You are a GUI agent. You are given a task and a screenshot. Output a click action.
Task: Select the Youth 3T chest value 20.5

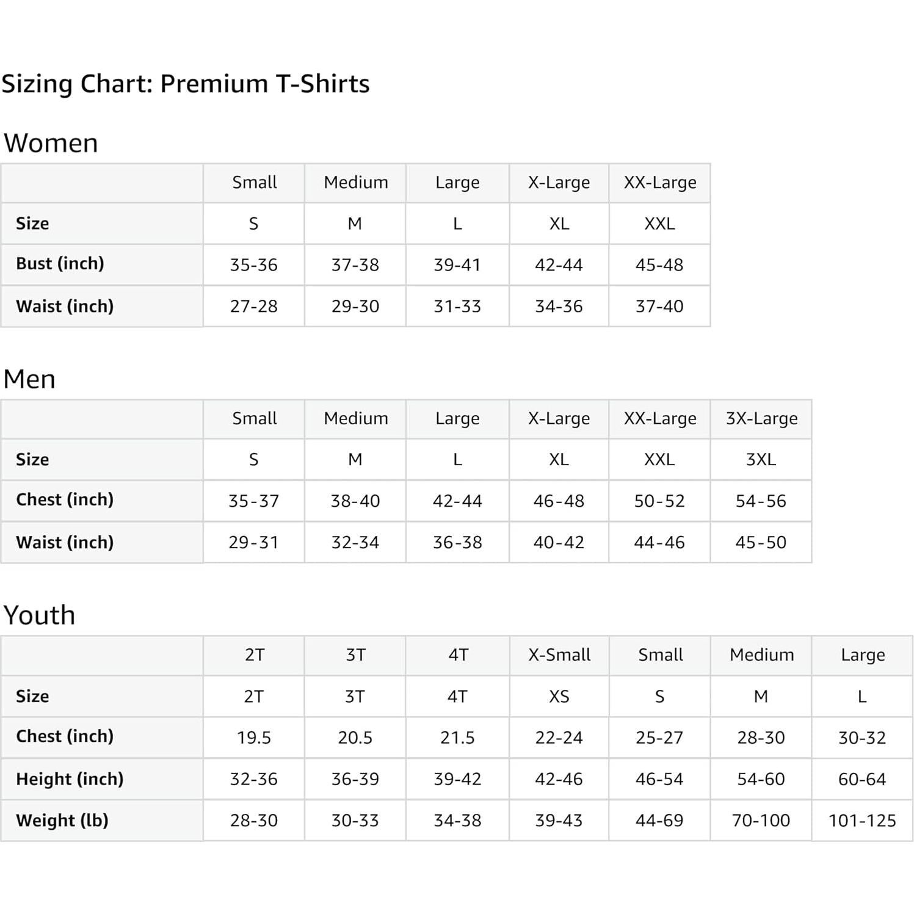pyautogui.click(x=355, y=738)
